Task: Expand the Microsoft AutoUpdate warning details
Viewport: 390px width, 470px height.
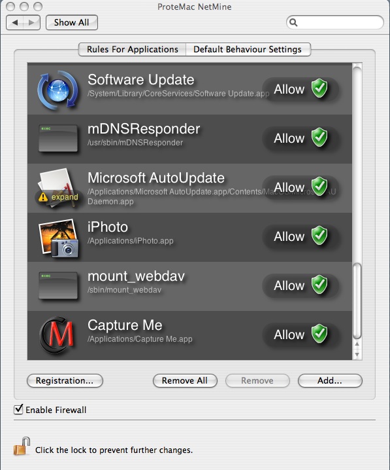Action: tap(58, 197)
